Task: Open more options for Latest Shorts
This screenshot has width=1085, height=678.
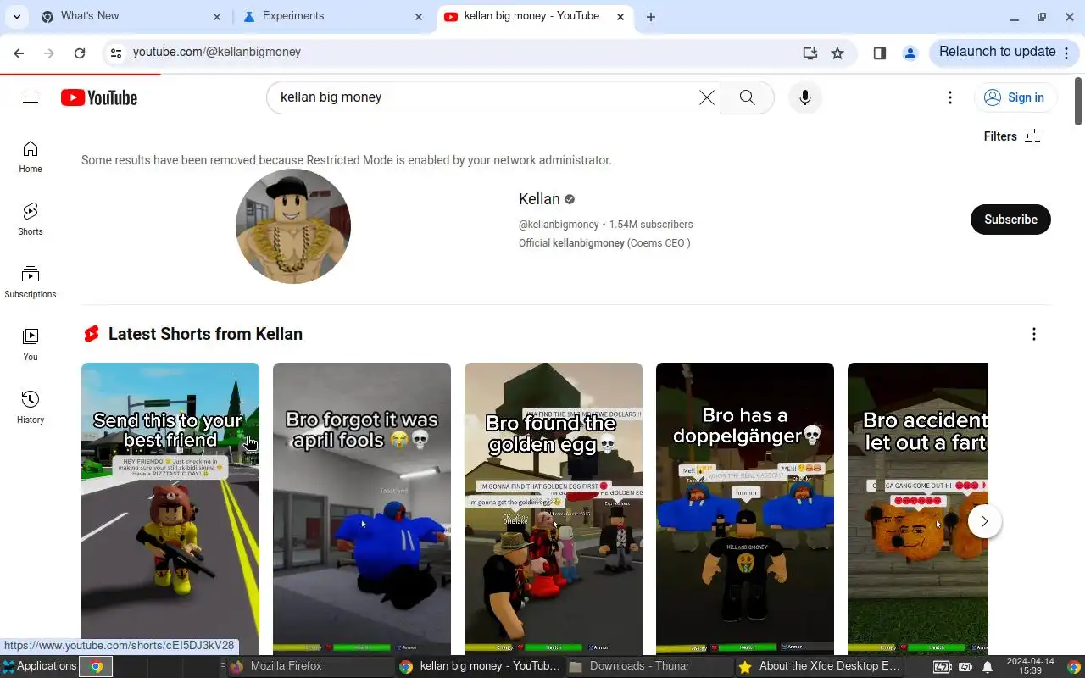Action: click(1033, 334)
